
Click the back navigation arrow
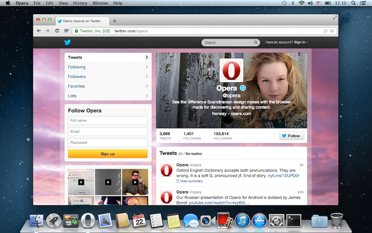(39, 31)
